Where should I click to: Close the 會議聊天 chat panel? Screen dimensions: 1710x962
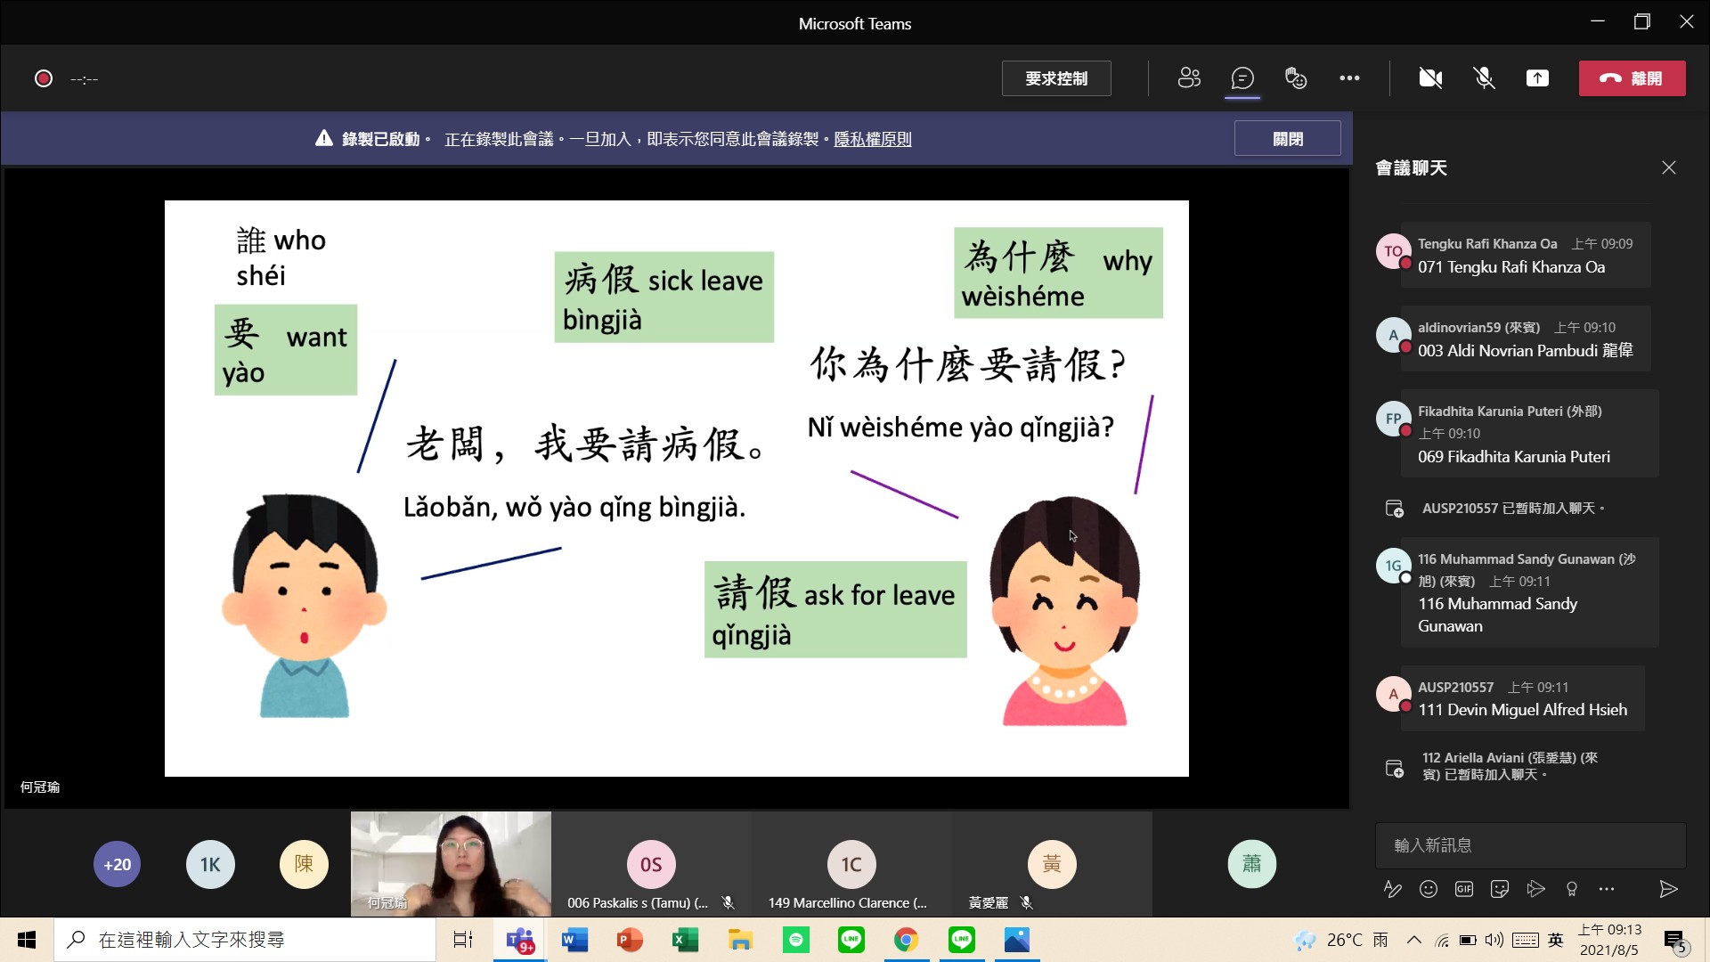1668,167
